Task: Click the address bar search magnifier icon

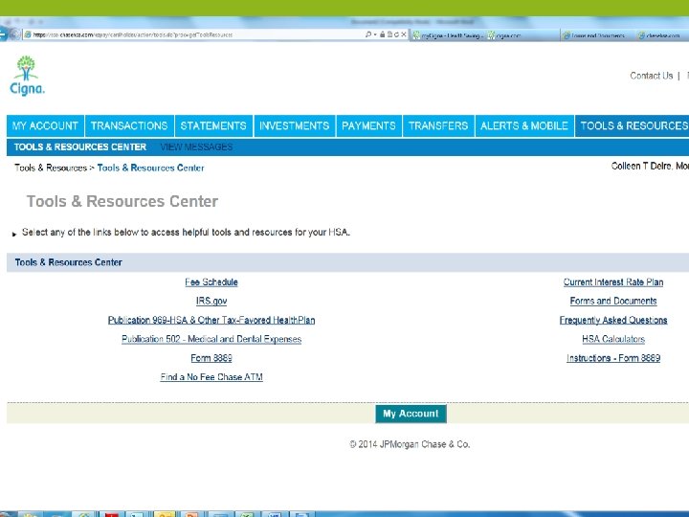Action: coord(368,34)
